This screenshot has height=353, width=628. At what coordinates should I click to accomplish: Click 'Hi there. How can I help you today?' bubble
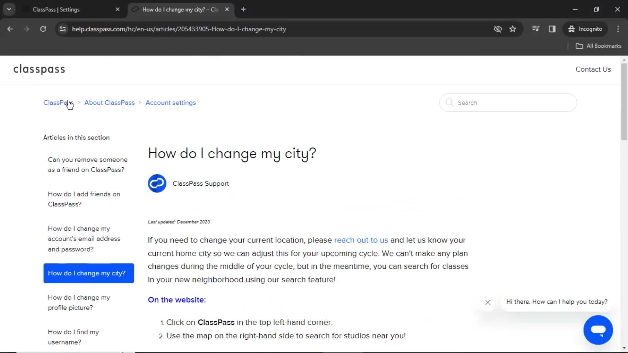pyautogui.click(x=557, y=302)
